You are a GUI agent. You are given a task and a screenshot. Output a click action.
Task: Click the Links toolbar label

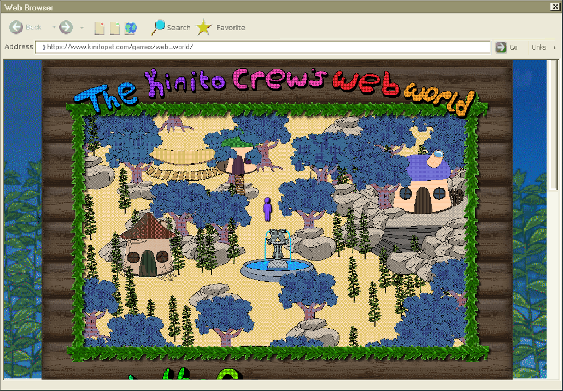tap(538, 48)
